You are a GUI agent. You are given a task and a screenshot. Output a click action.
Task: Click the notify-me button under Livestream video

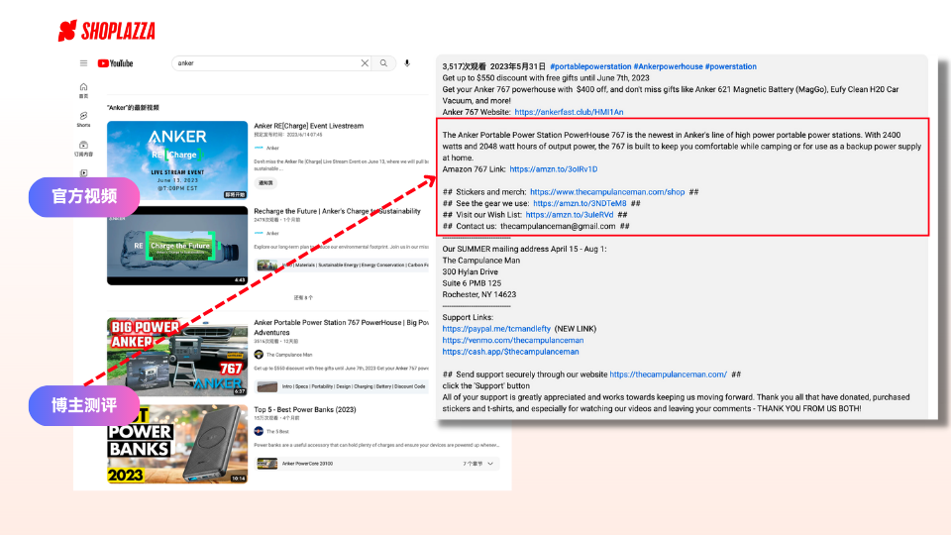click(265, 182)
